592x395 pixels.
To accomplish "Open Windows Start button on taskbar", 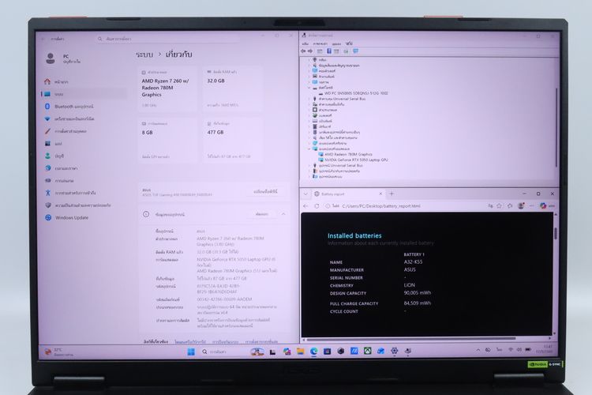I will 191,352.
